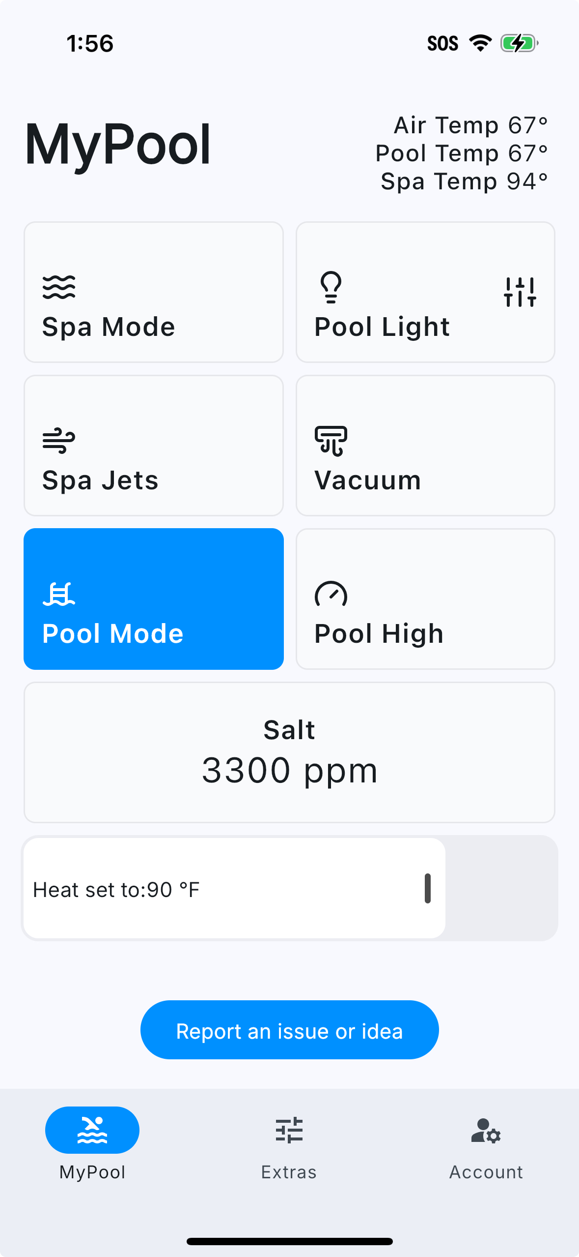Tap the Pool Mode ladder icon
This screenshot has width=579, height=1257.
coord(59,594)
